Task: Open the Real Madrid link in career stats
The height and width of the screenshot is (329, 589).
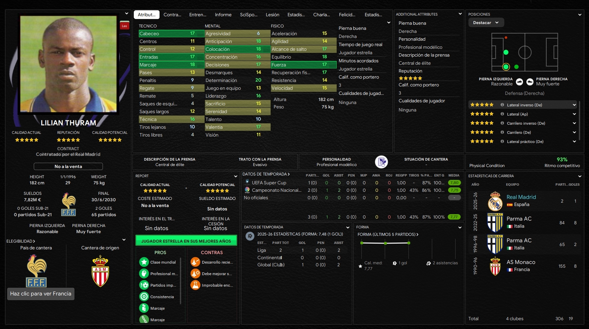Action: [x=521, y=197]
